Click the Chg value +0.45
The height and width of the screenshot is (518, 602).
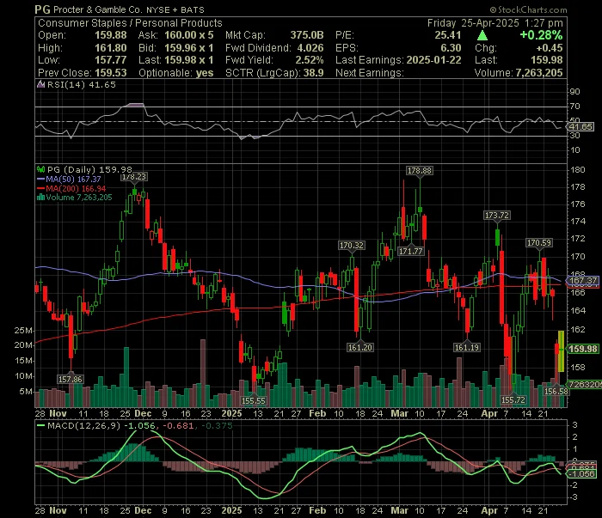coord(550,48)
